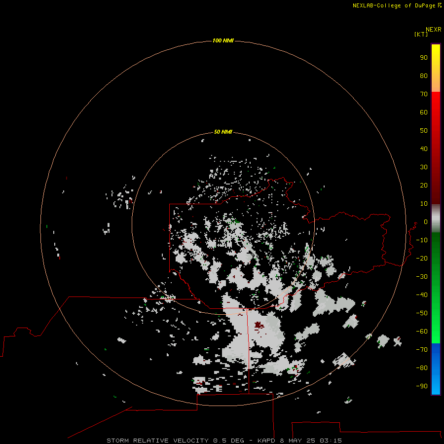Click the 20 tick label on scale

(424, 185)
